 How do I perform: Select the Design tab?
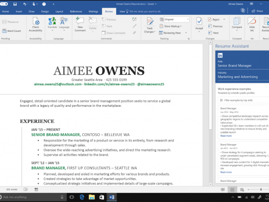[45, 12]
